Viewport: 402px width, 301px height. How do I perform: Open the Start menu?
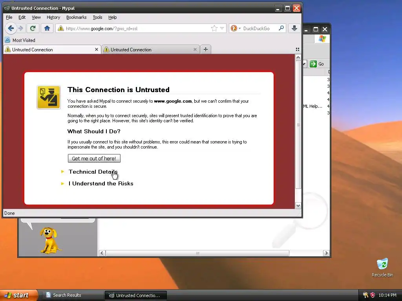tap(18, 295)
